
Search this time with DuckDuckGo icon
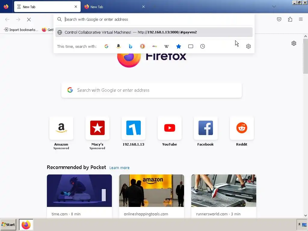point(142,46)
